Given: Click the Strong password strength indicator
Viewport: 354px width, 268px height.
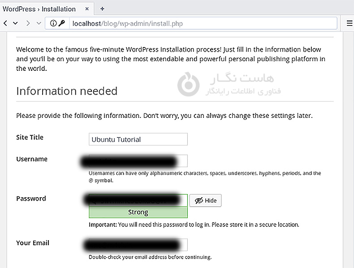Looking at the screenshot, I should pos(138,212).
